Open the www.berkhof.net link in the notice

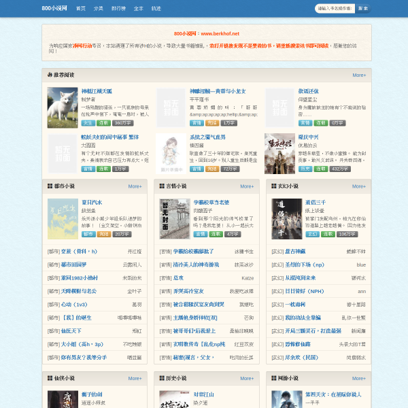click(220, 33)
